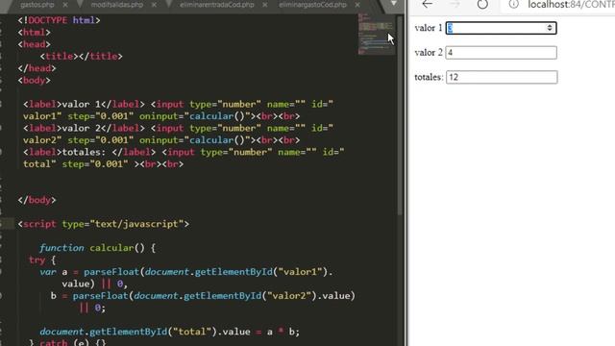Close the eliminargastoCod.php tab
615x346 pixels.
[x=357, y=5]
